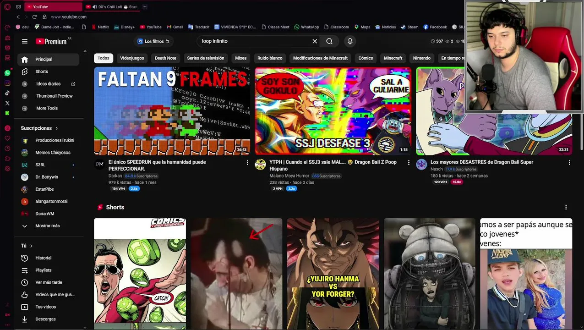This screenshot has height=330, width=584.
Task: Open options menu for YTPH Dragon Ball video
Action: (x=409, y=163)
